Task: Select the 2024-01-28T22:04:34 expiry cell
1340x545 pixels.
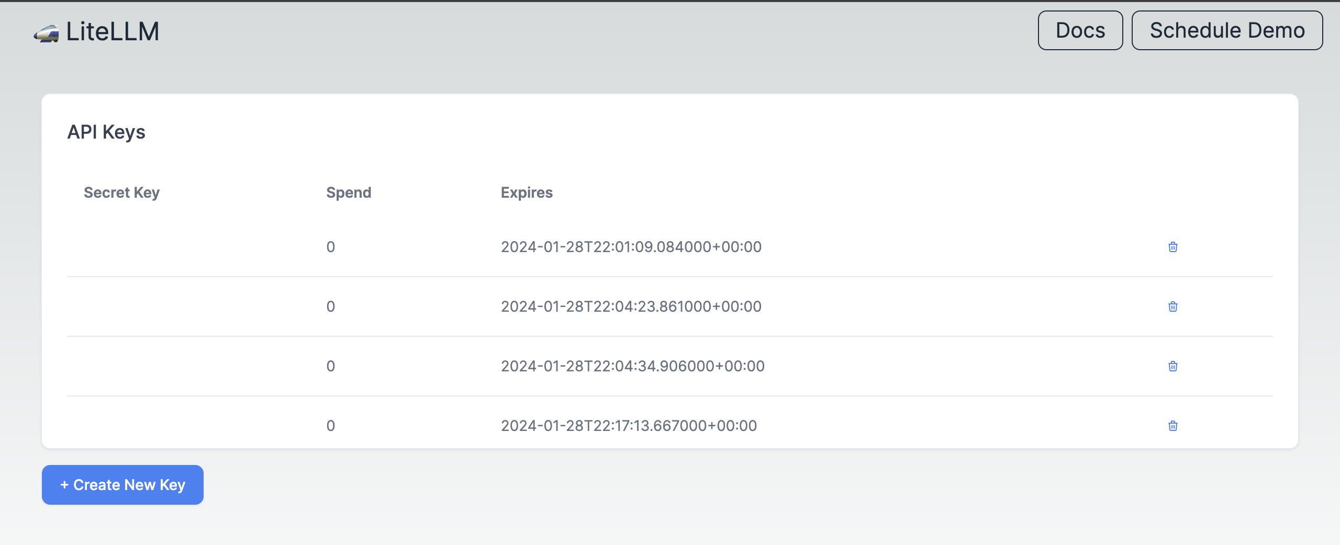Action: coord(632,366)
